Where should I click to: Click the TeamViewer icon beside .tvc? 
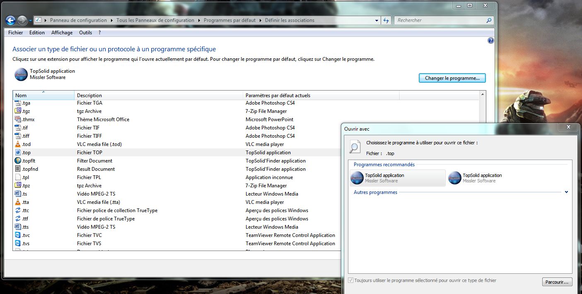[18, 235]
